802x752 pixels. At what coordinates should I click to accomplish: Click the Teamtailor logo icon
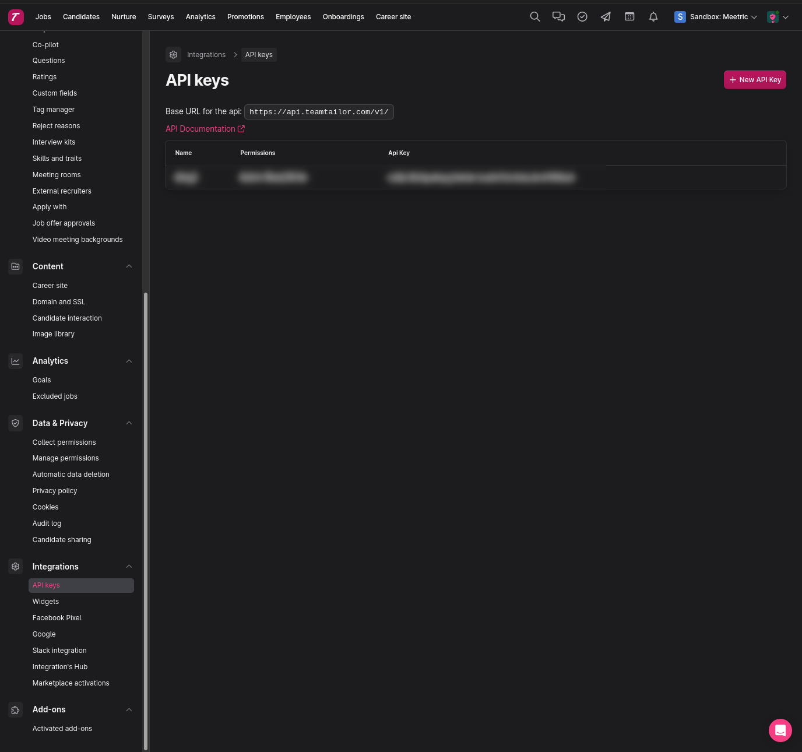pos(16,17)
